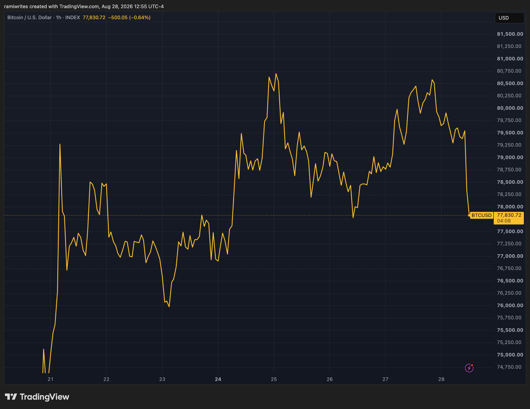Click the 77,500.00 price scale label

click(x=510, y=231)
